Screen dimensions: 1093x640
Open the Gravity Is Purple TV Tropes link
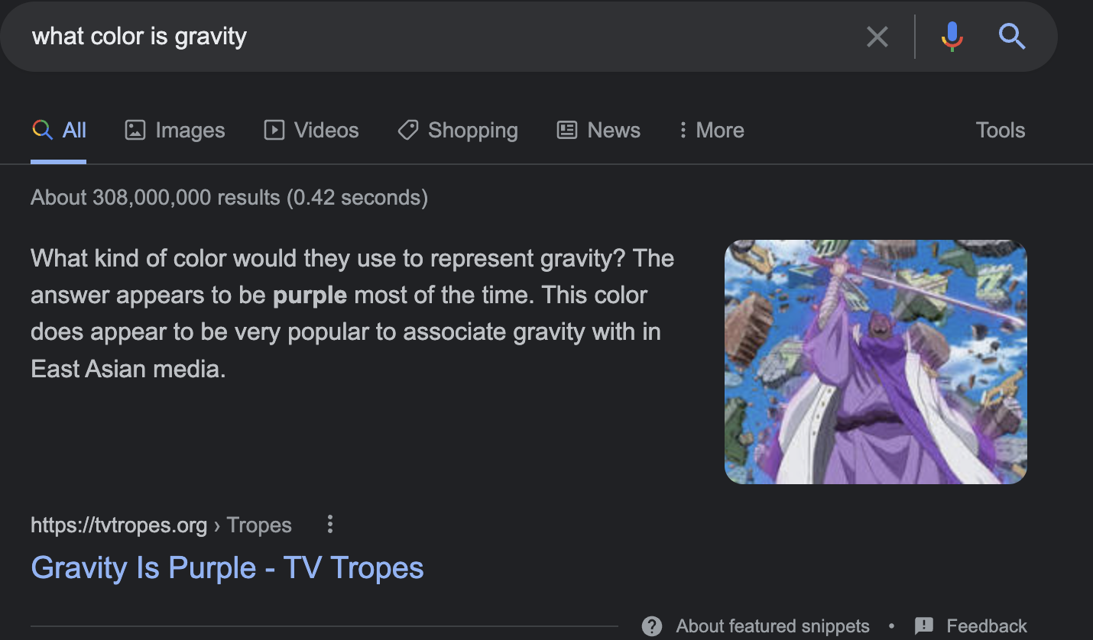[x=227, y=567]
